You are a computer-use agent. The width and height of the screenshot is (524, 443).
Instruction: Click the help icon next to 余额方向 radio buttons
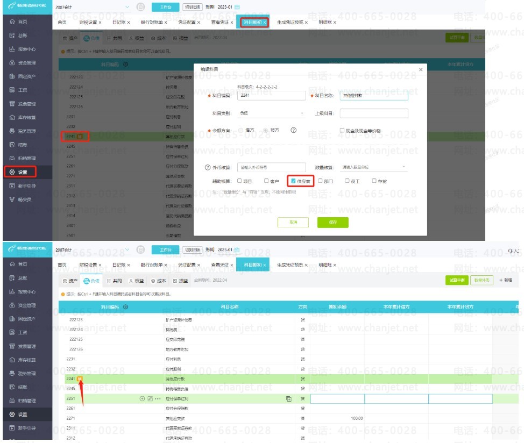coord(293,130)
